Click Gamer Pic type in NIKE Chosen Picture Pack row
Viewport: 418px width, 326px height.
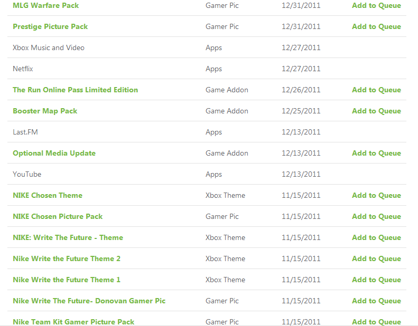(222, 216)
